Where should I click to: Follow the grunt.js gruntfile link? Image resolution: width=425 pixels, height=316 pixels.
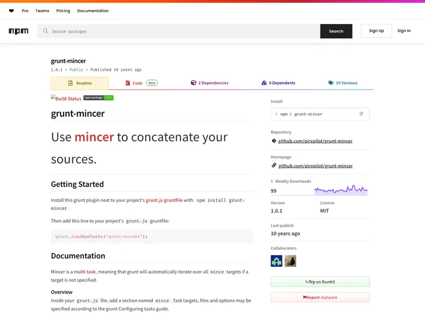point(164,200)
